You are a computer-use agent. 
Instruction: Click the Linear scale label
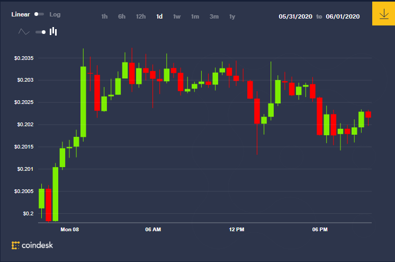point(21,14)
